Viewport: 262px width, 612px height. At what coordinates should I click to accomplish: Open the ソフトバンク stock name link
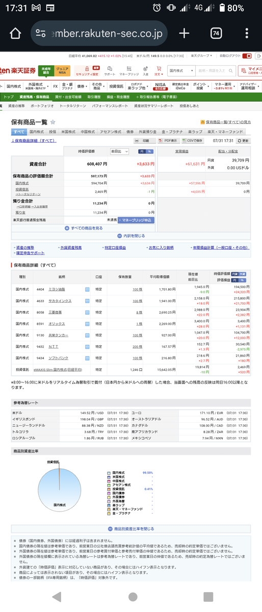click(58, 358)
